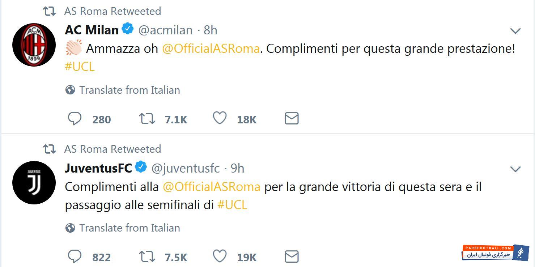Click @OfficialASRoma mention in Juventus tweet
535x267 pixels.
212,187
